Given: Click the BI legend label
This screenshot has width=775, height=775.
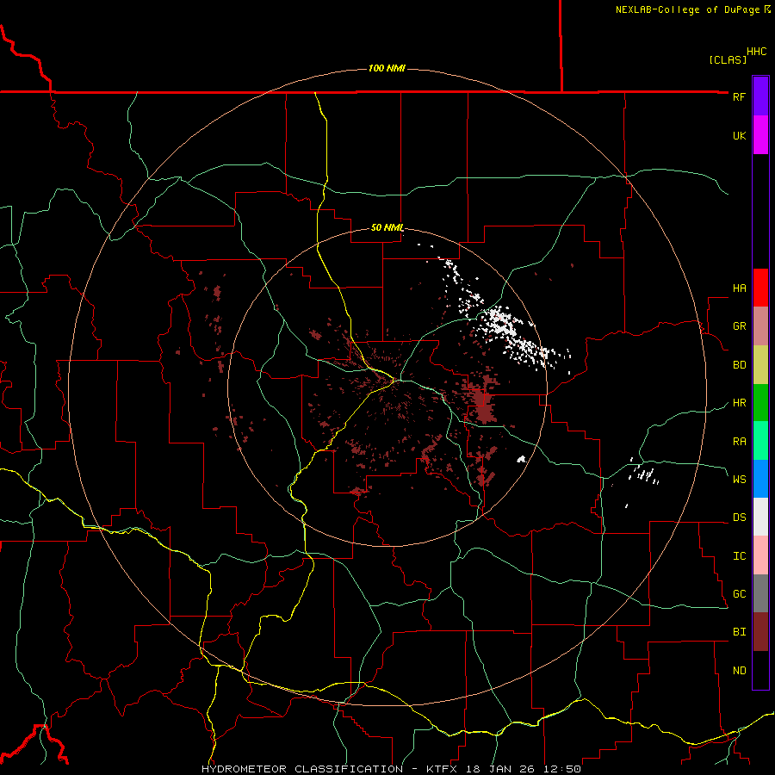Looking at the screenshot, I should point(739,632).
